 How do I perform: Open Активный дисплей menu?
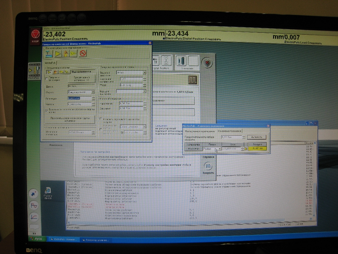61,28
